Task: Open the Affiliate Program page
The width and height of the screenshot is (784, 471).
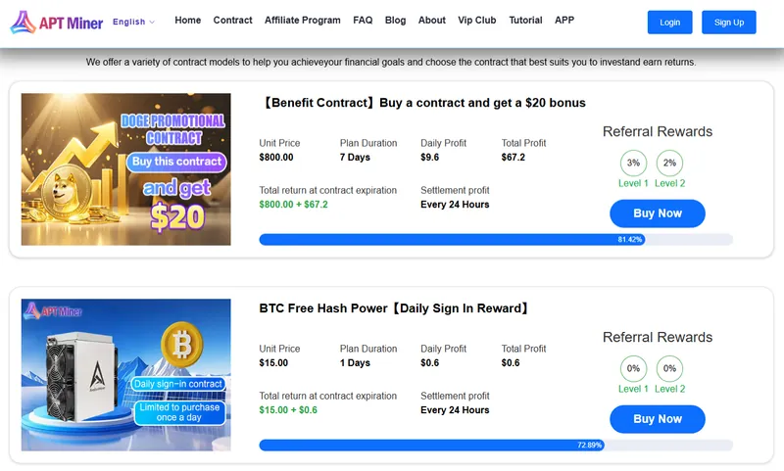Action: [x=303, y=21]
